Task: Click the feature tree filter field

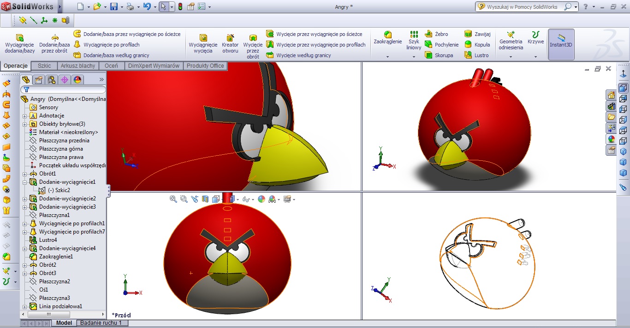Action: (64, 90)
